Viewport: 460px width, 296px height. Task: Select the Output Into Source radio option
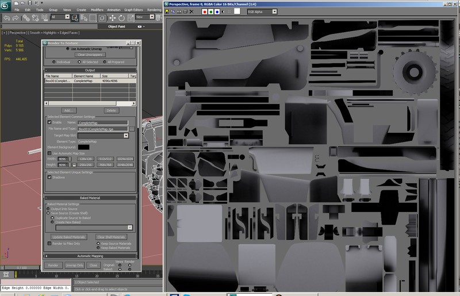click(x=49, y=208)
